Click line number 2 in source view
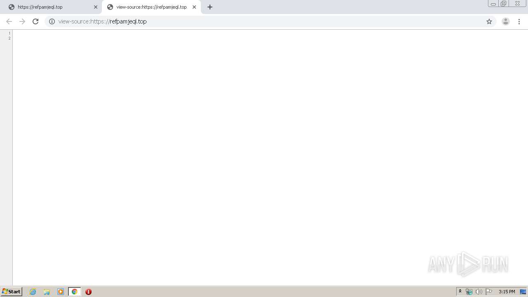This screenshot has width=528, height=297. pyautogui.click(x=9, y=38)
